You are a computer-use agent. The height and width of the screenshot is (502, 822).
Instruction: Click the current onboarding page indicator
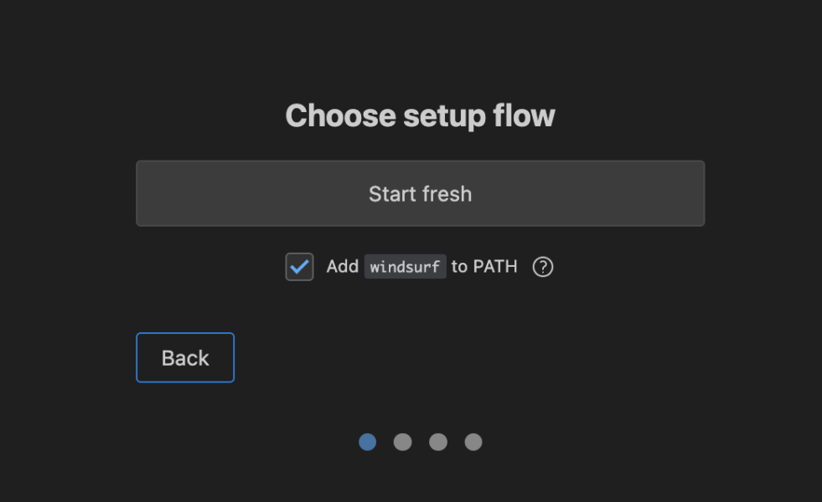pos(368,442)
